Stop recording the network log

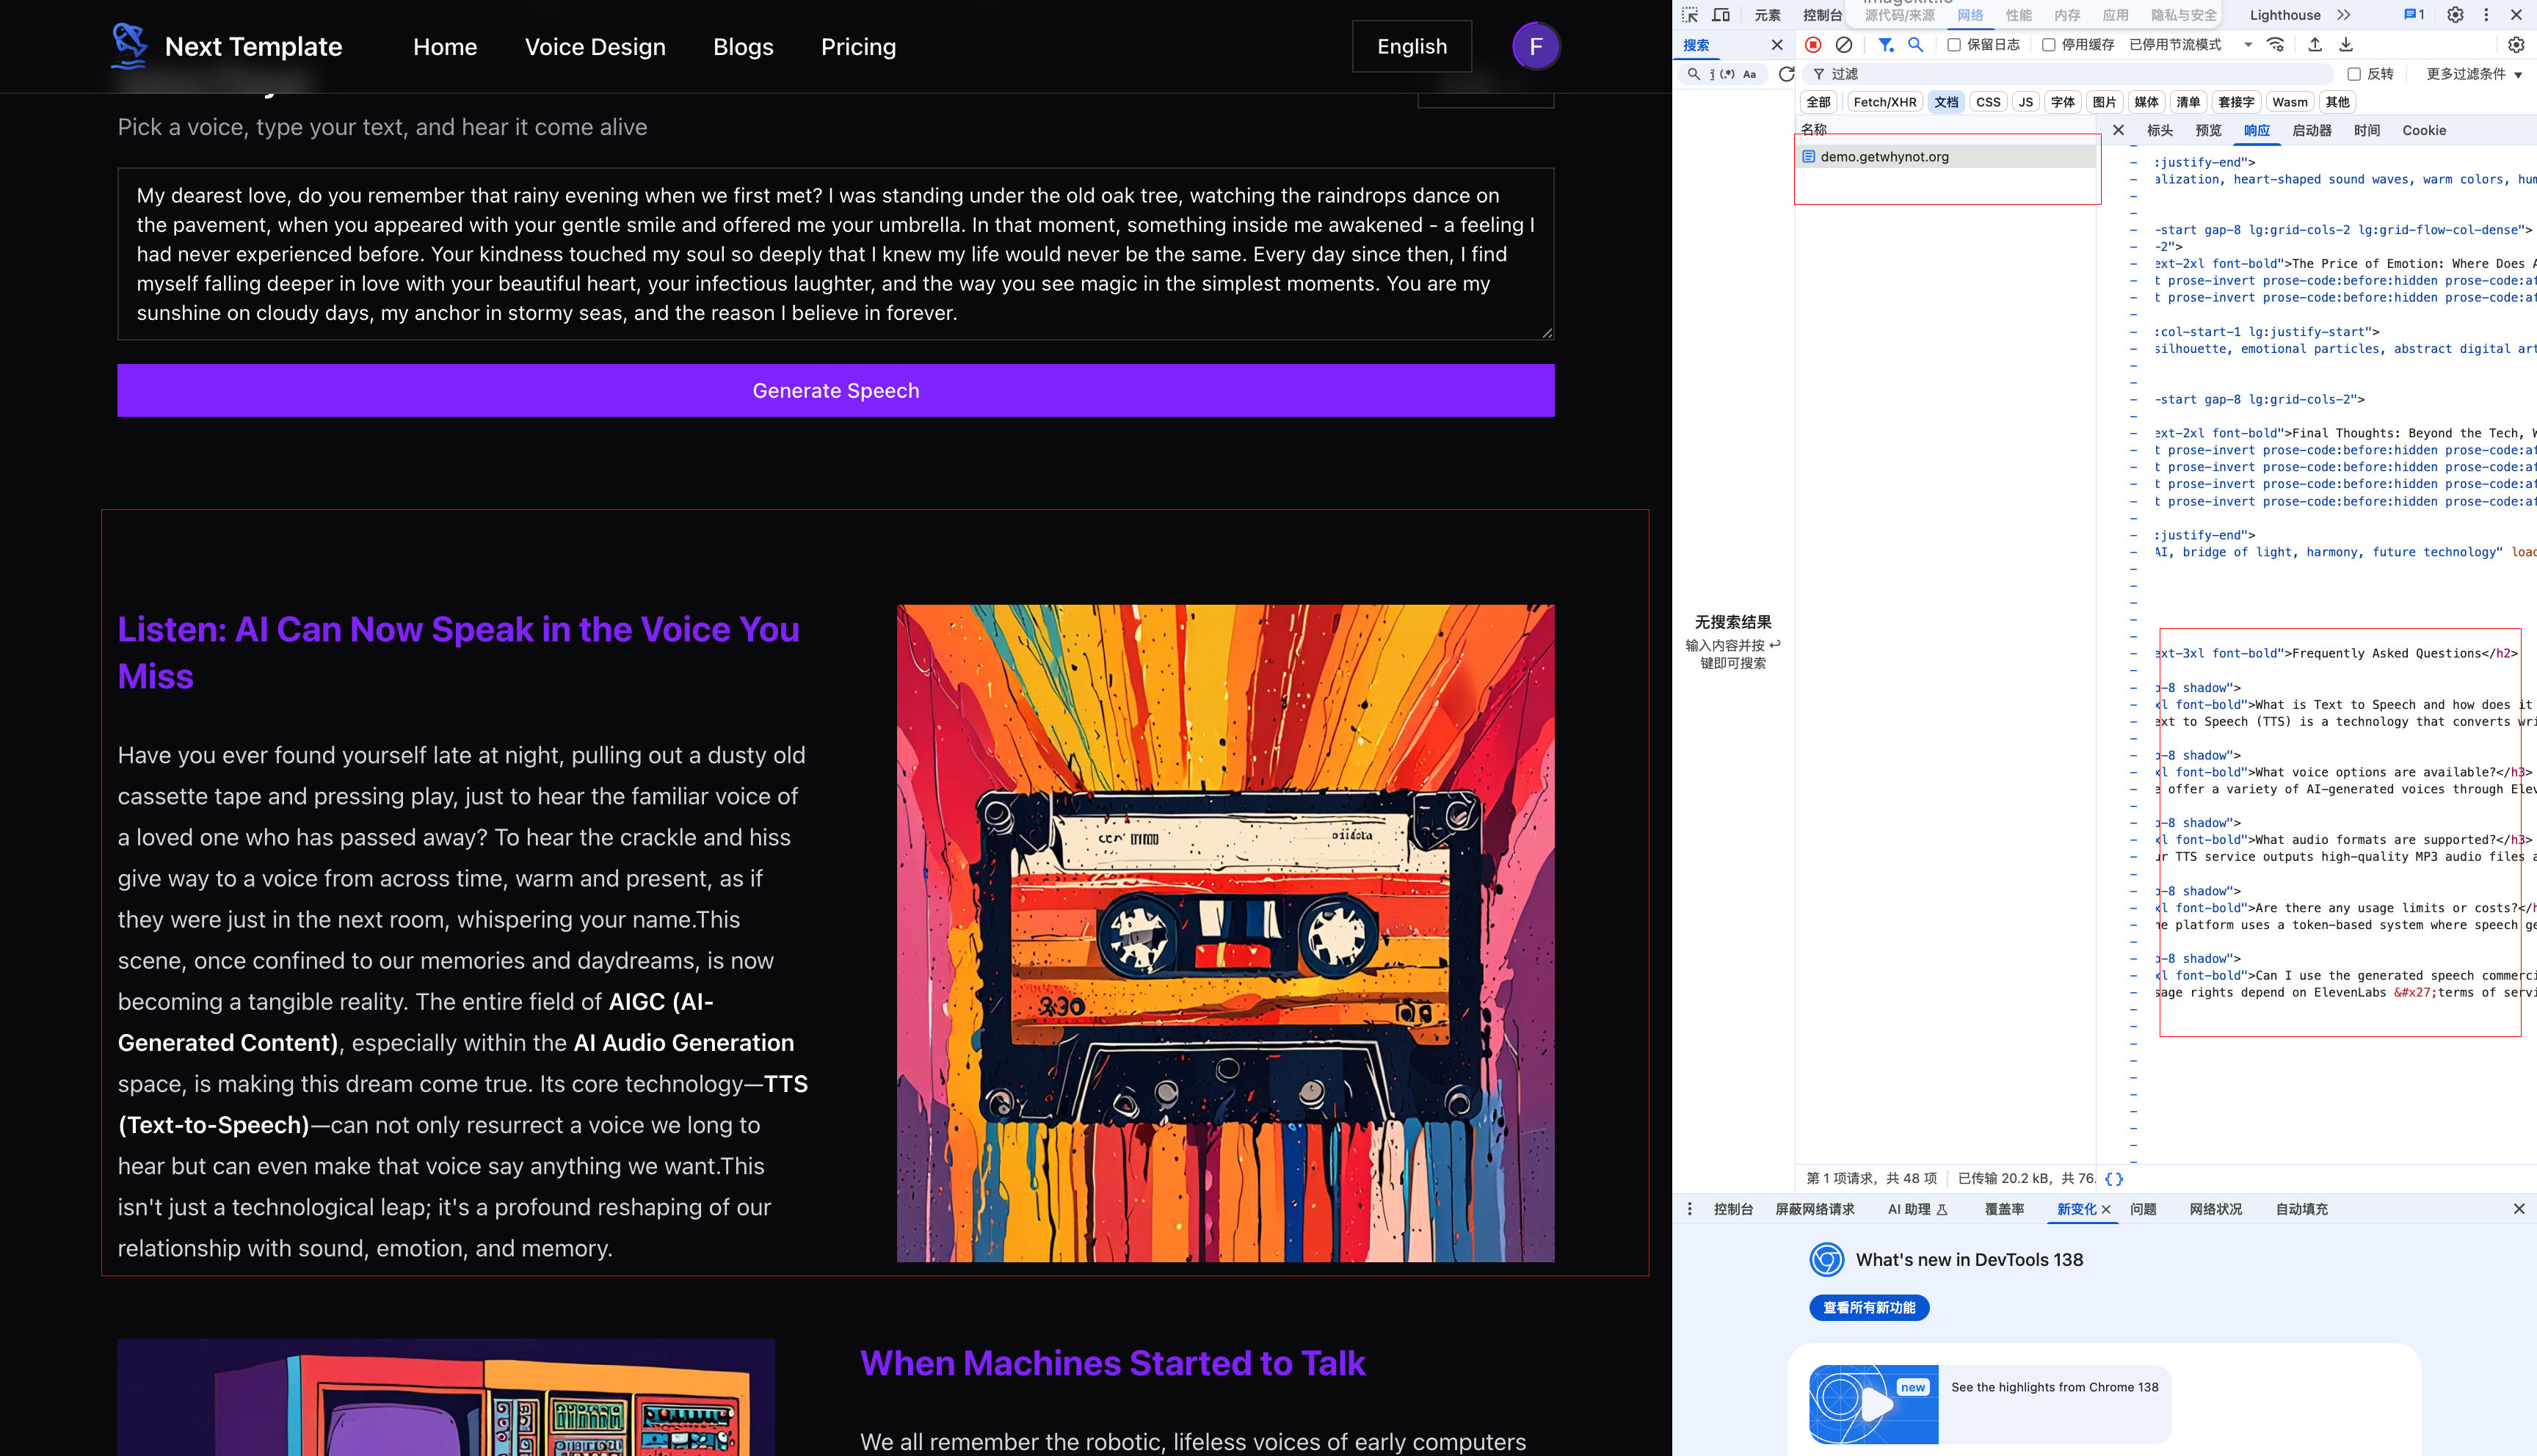point(1813,45)
